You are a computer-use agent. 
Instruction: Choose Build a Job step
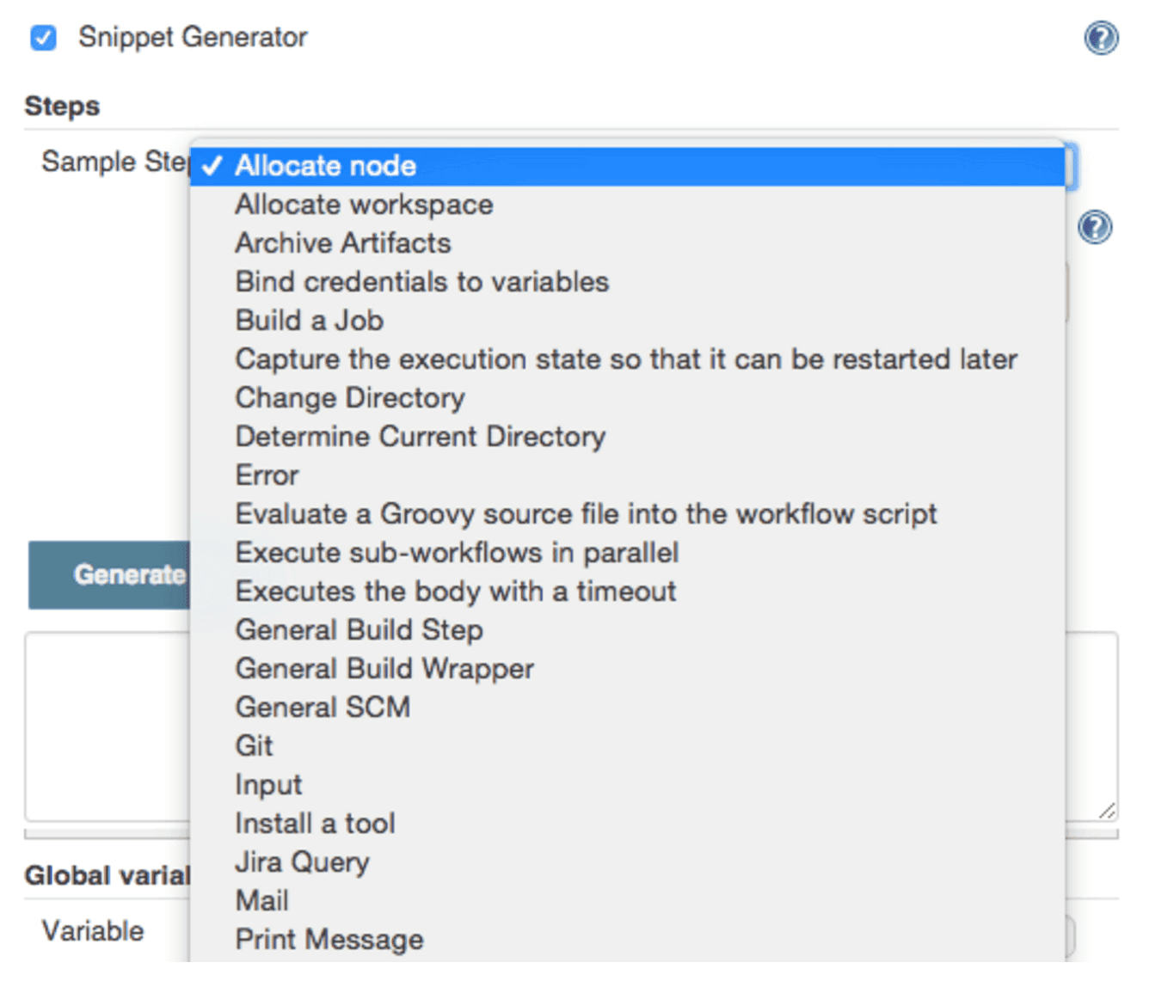pyautogui.click(x=309, y=321)
